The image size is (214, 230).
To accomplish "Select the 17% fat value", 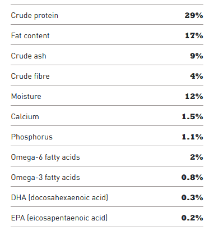I will [194, 35].
